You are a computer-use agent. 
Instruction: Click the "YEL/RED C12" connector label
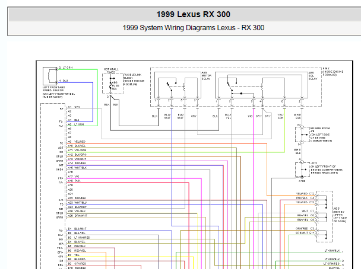pyautogui.click(x=305, y=194)
